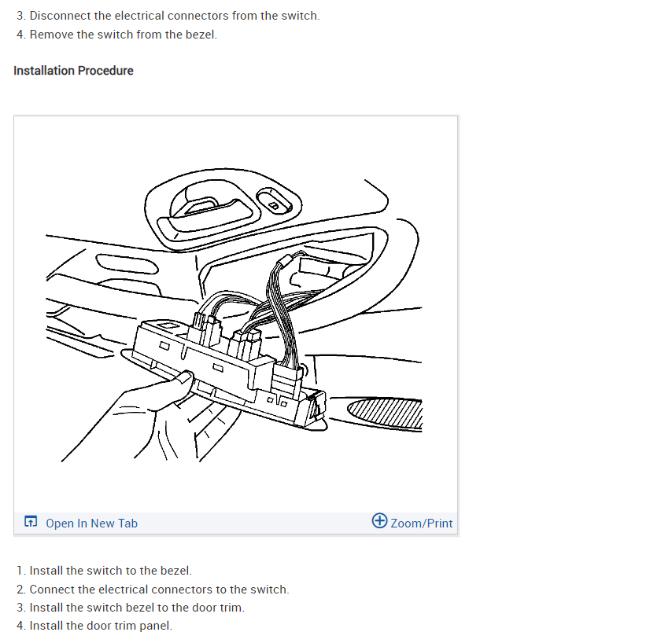The height and width of the screenshot is (643, 661).
Task: Click step 'Remove the switch from the bezel'
Action: pyautogui.click(x=116, y=34)
